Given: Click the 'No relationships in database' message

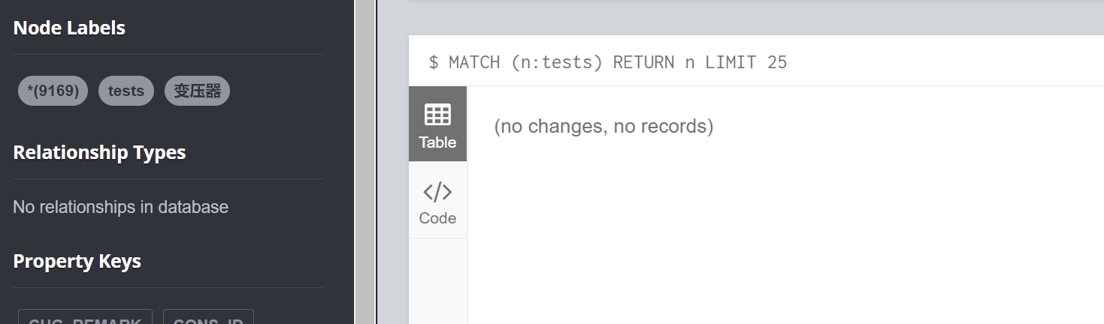Looking at the screenshot, I should (x=121, y=207).
